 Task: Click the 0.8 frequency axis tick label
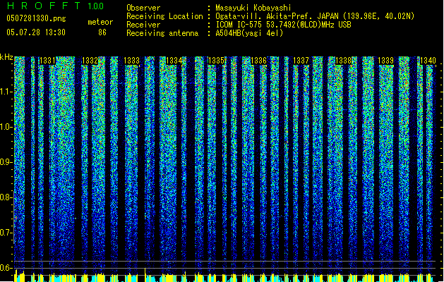click(x=6, y=197)
